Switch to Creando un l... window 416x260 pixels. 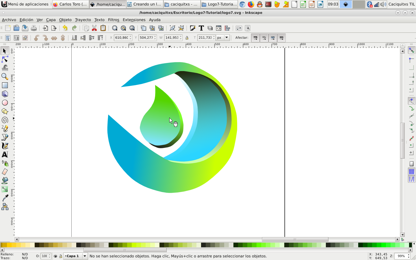pos(145,4)
